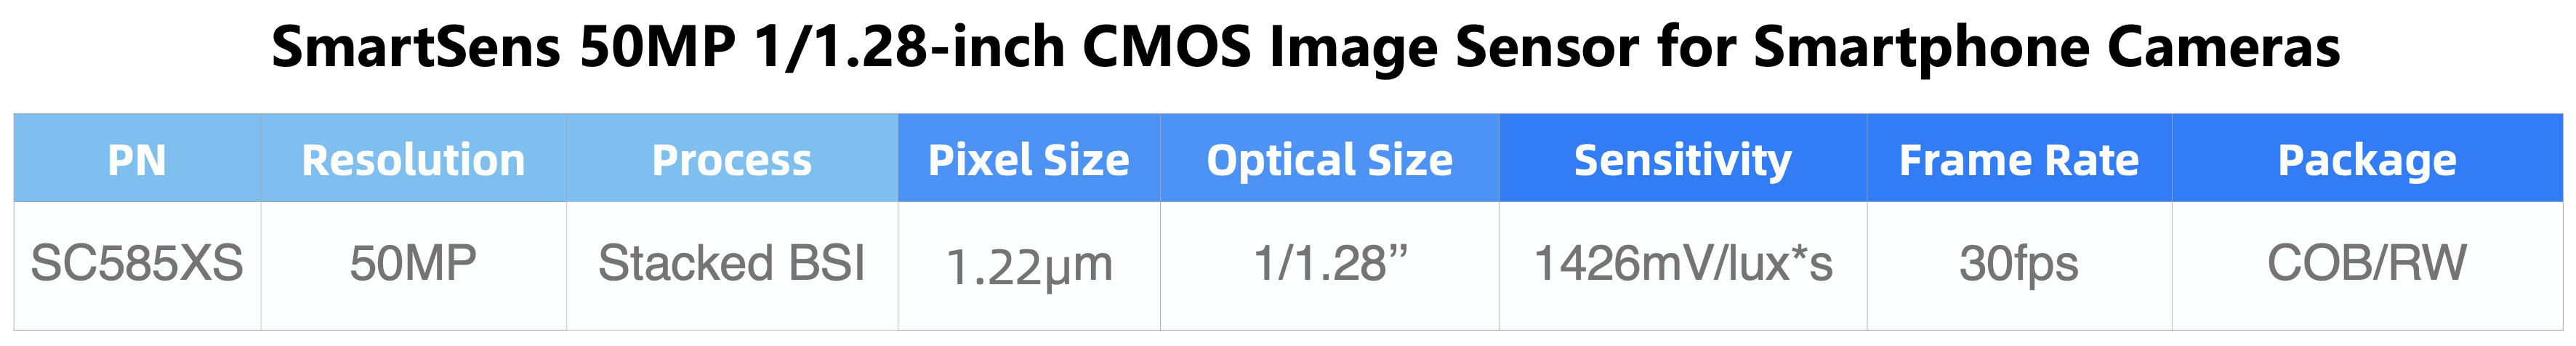Select the Frame Rate column header
This screenshot has height=346, width=2576.
(x=2018, y=160)
